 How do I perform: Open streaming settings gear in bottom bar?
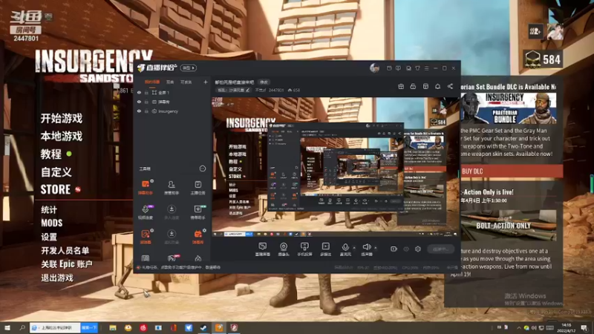418,249
